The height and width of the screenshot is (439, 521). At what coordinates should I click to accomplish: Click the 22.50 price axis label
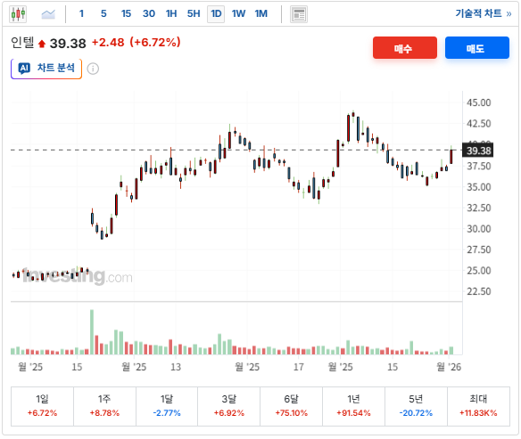pos(478,291)
